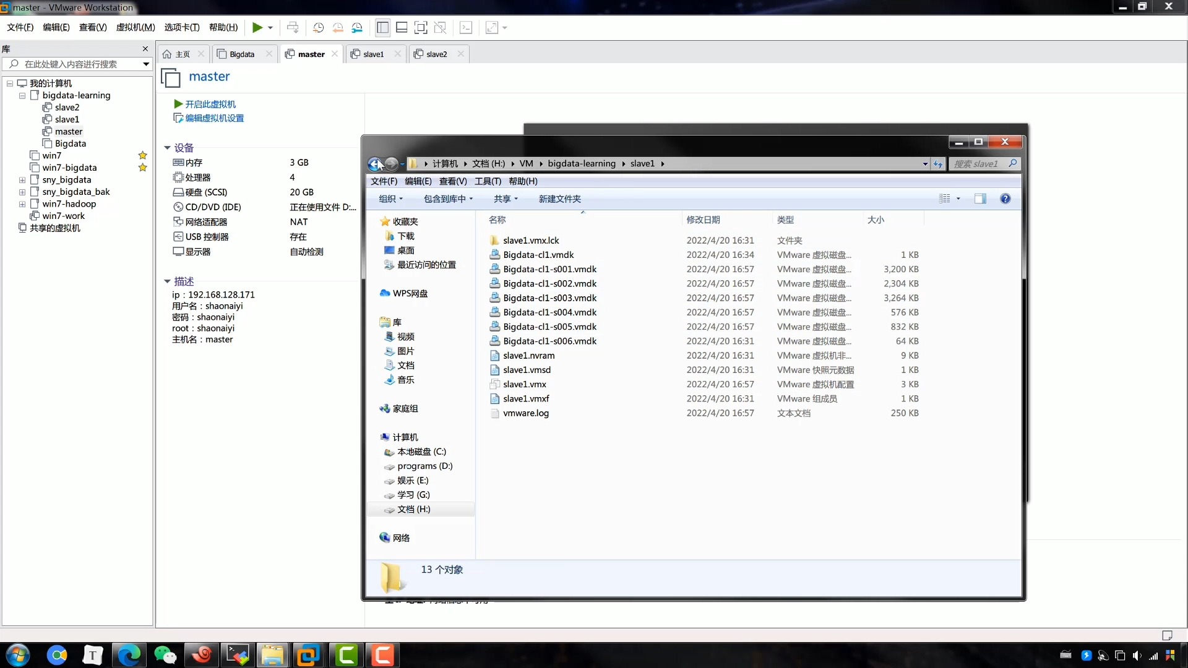1188x668 pixels.
Task: Toggle favorite star for win7
Action: 143,155
